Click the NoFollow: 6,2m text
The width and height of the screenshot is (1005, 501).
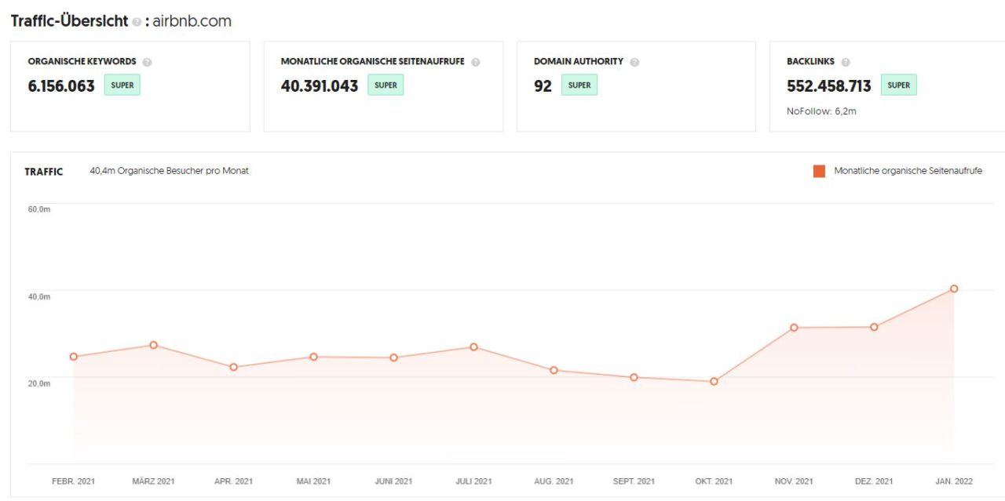click(x=821, y=111)
